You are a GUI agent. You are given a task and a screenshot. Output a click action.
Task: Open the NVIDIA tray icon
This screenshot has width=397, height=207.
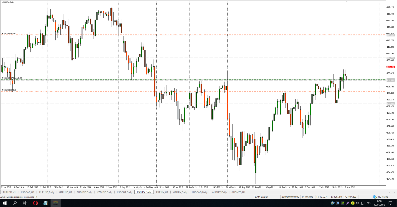(x=343, y=203)
